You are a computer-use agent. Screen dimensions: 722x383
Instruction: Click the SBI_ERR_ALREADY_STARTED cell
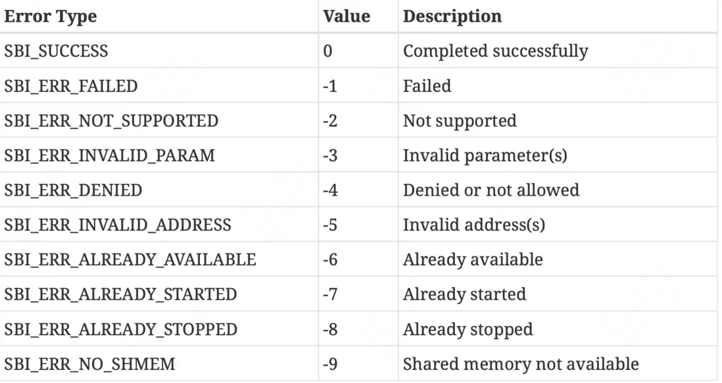(x=120, y=294)
